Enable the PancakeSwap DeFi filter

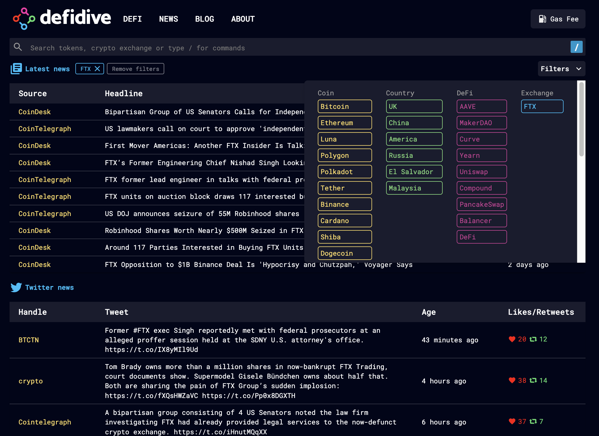pos(482,204)
